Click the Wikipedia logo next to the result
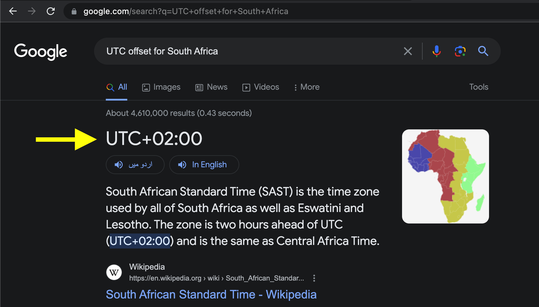This screenshot has width=539, height=307. click(x=114, y=272)
